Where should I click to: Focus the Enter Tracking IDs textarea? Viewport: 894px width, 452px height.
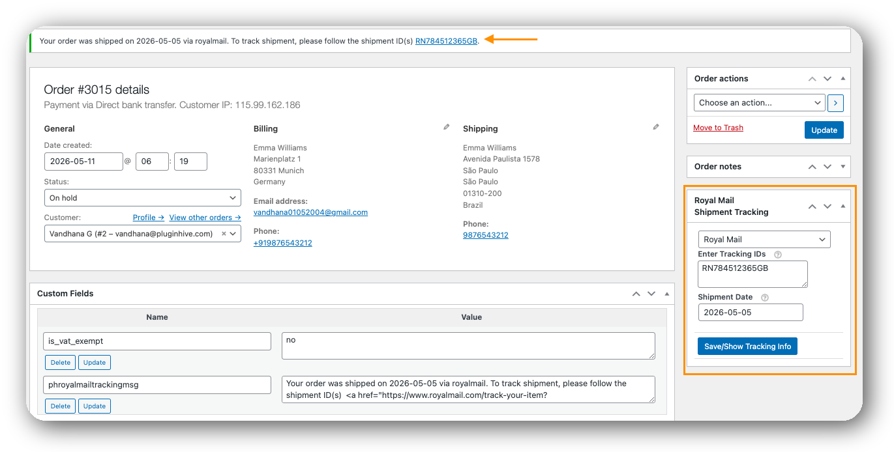pyautogui.click(x=752, y=274)
